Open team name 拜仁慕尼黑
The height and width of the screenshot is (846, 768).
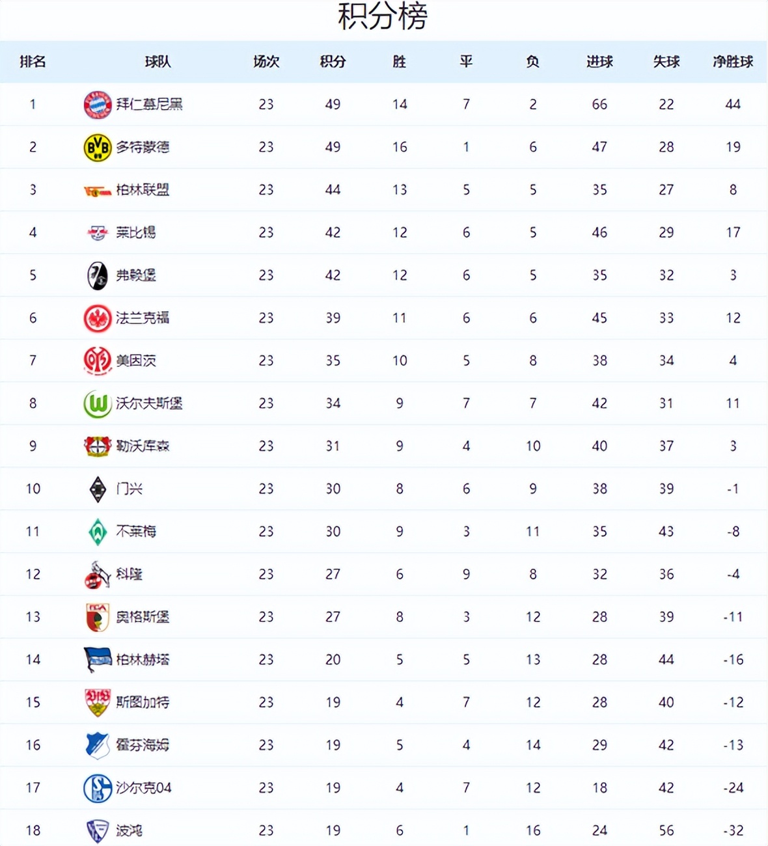149,105
